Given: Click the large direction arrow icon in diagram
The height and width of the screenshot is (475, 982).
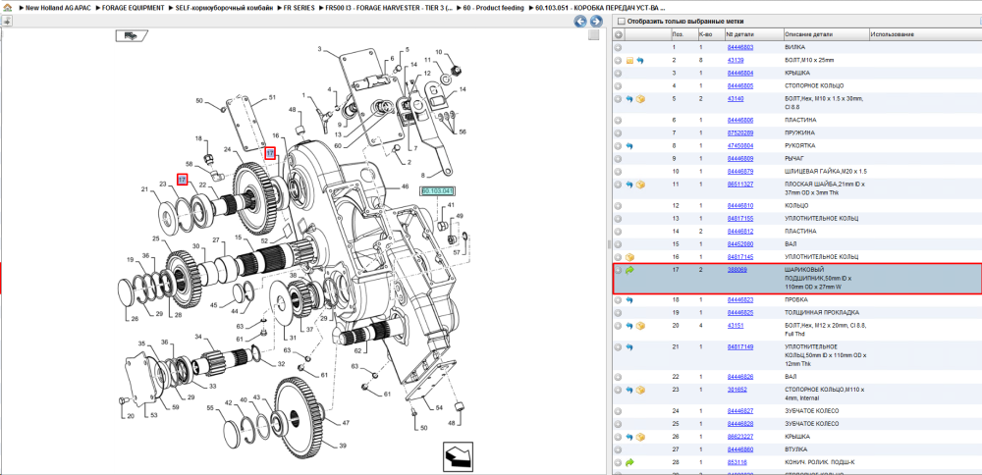Looking at the screenshot, I should pos(458,455).
